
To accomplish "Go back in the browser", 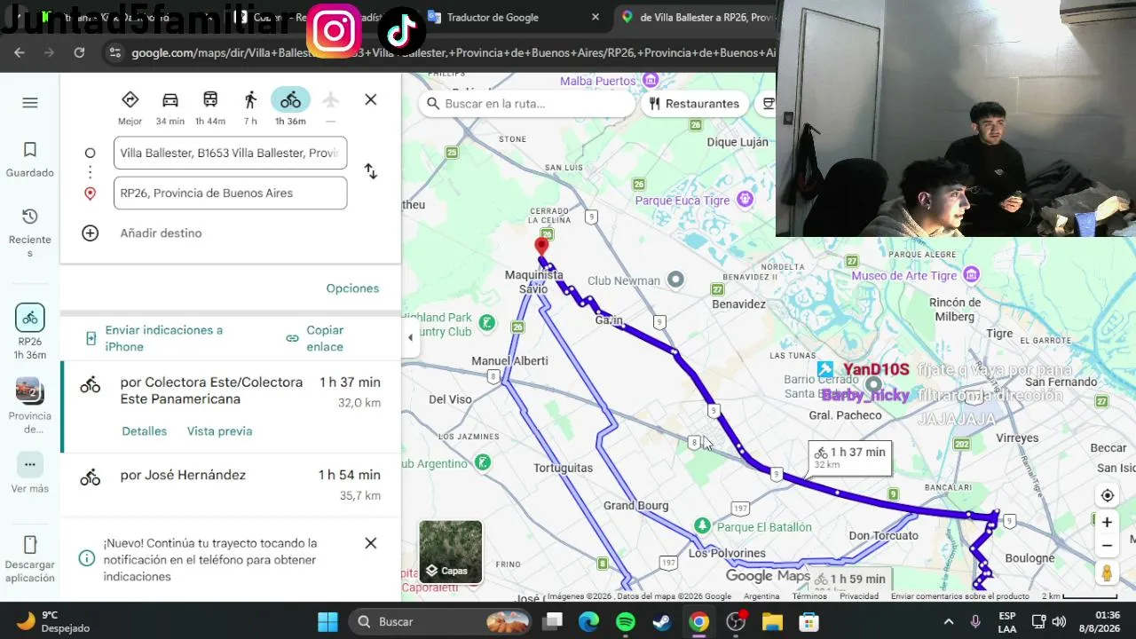I will pos(20,52).
